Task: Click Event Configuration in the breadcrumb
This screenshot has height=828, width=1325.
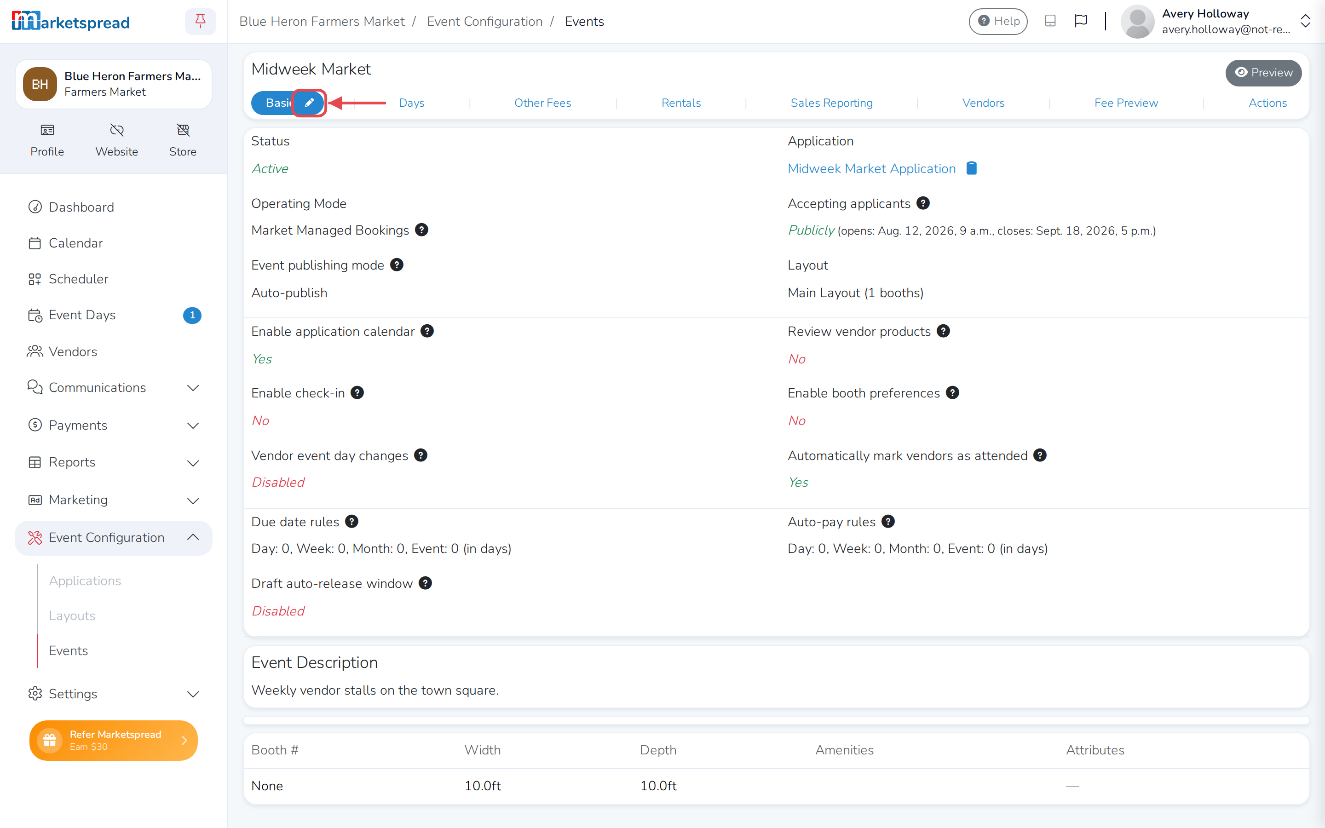Action: pos(484,21)
